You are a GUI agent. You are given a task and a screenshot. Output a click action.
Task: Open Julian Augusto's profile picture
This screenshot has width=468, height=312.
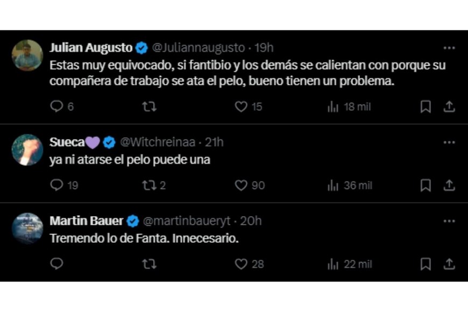click(27, 51)
